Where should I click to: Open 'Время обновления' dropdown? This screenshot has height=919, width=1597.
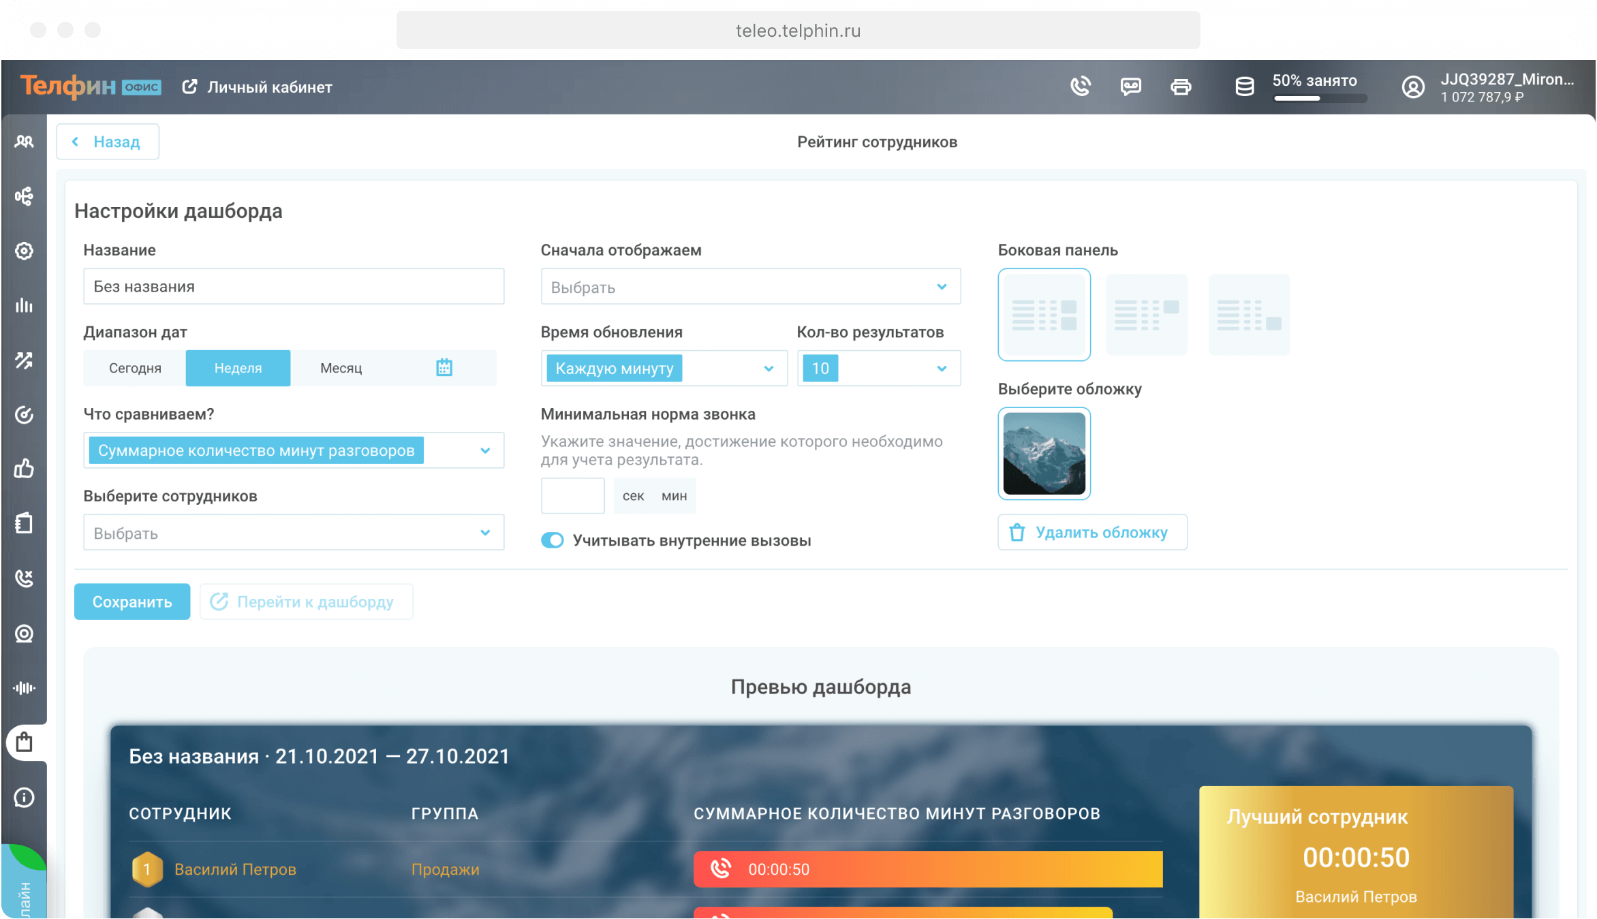point(664,369)
